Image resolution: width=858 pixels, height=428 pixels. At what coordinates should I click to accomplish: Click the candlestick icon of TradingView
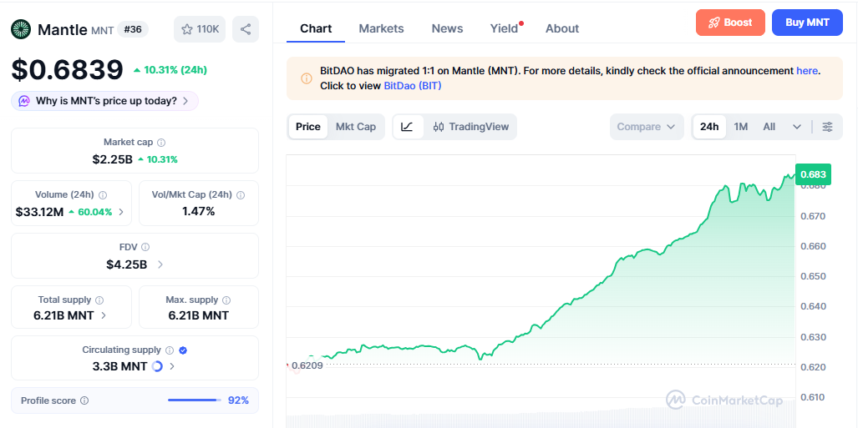coord(439,127)
